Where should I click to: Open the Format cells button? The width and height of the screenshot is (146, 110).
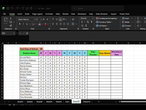127,26
